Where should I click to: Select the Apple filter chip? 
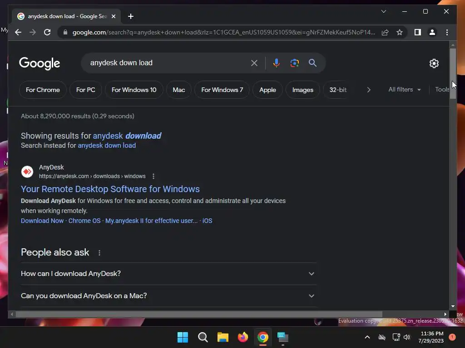tap(267, 90)
